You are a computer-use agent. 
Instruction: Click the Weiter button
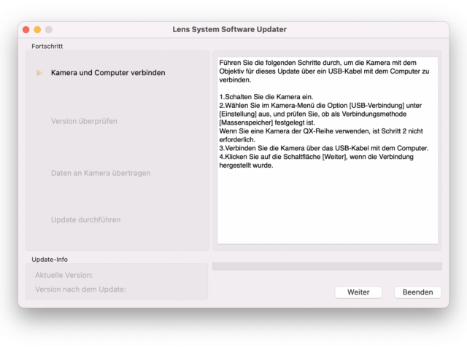[358, 292]
